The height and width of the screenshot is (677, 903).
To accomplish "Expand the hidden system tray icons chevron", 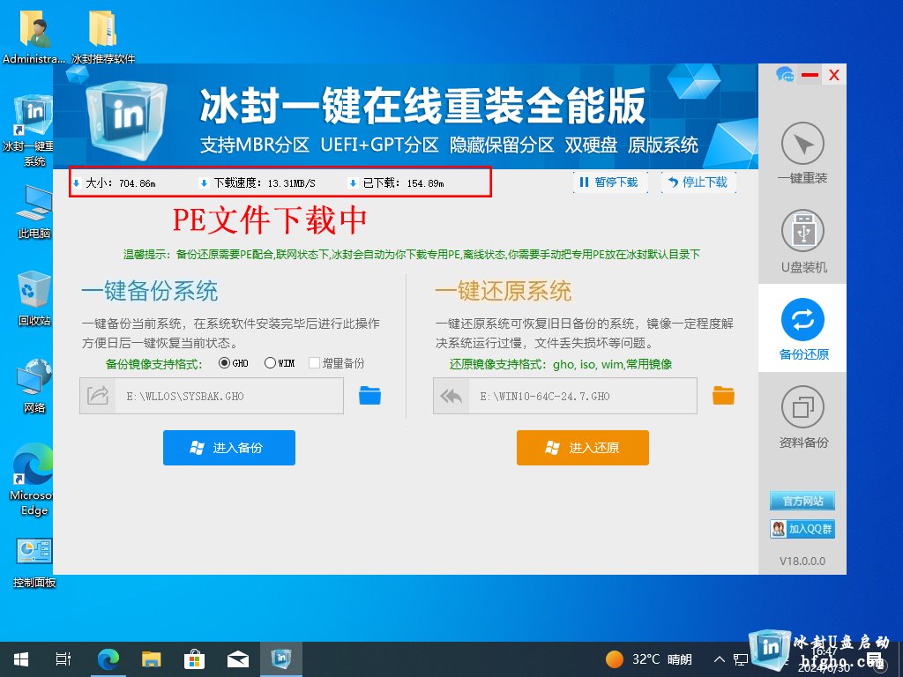I will [720, 659].
